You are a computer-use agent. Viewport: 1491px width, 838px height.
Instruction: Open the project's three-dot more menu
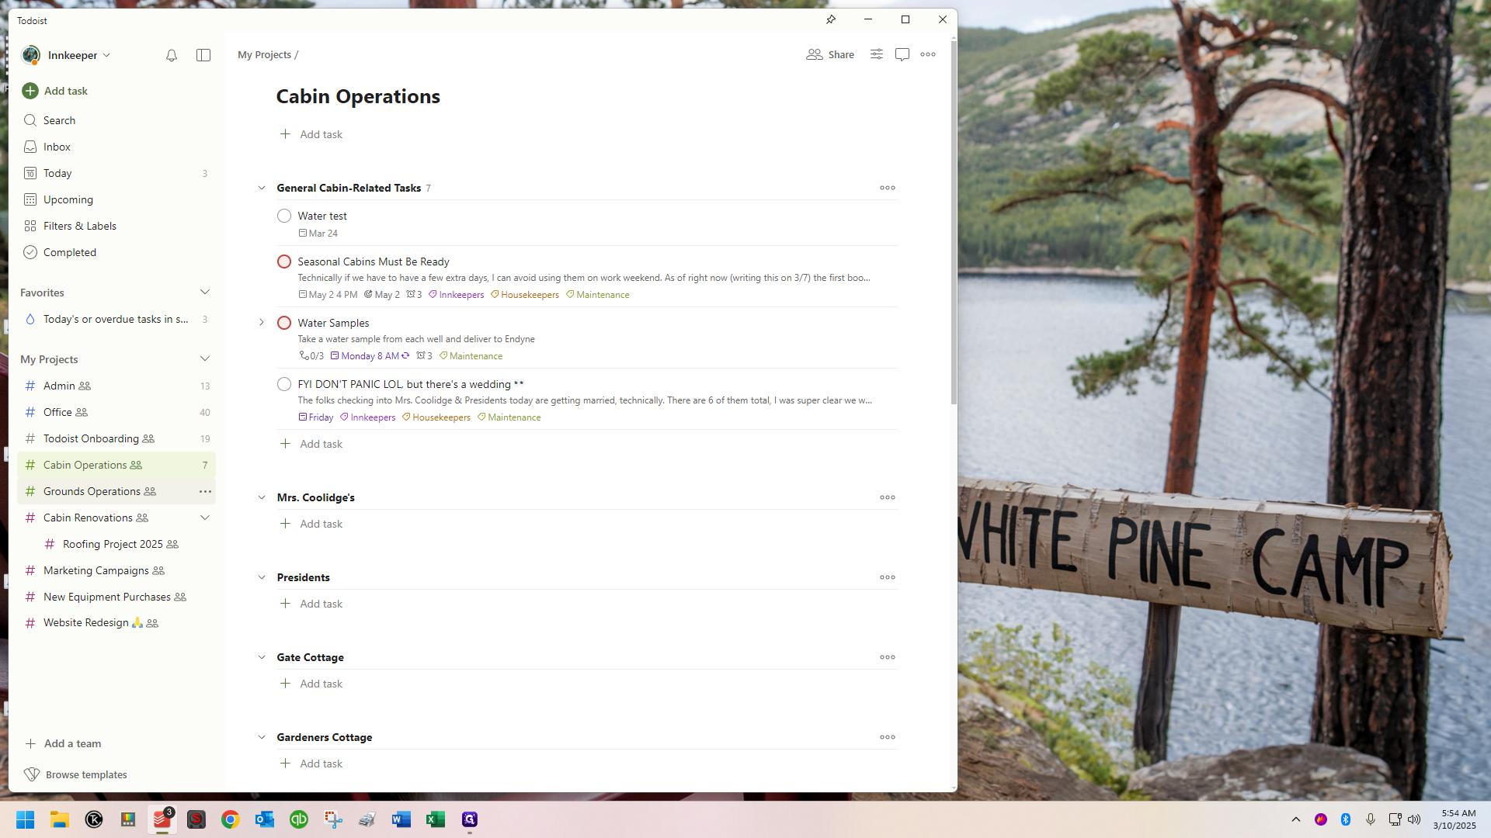928,54
